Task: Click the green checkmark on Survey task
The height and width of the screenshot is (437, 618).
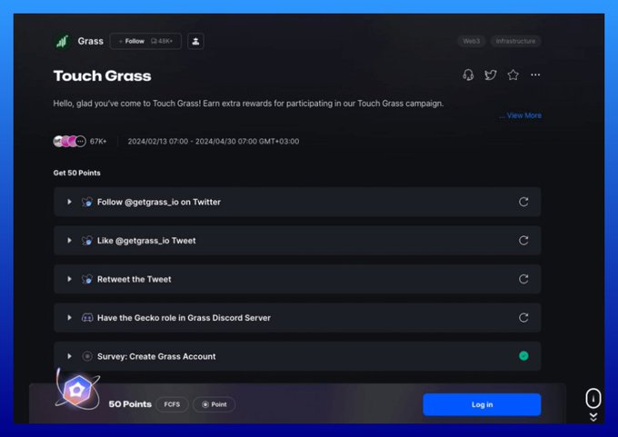Action: [x=523, y=356]
